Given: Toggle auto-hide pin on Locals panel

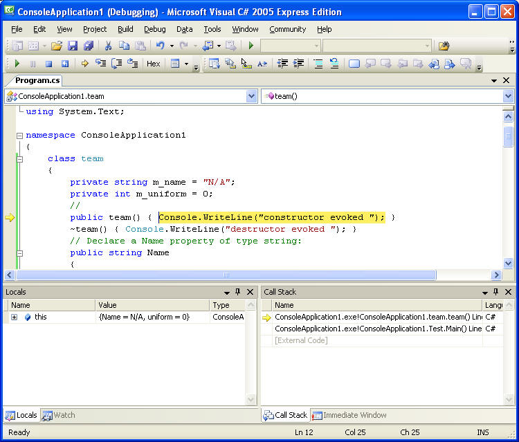Looking at the screenshot, I should click(x=237, y=292).
